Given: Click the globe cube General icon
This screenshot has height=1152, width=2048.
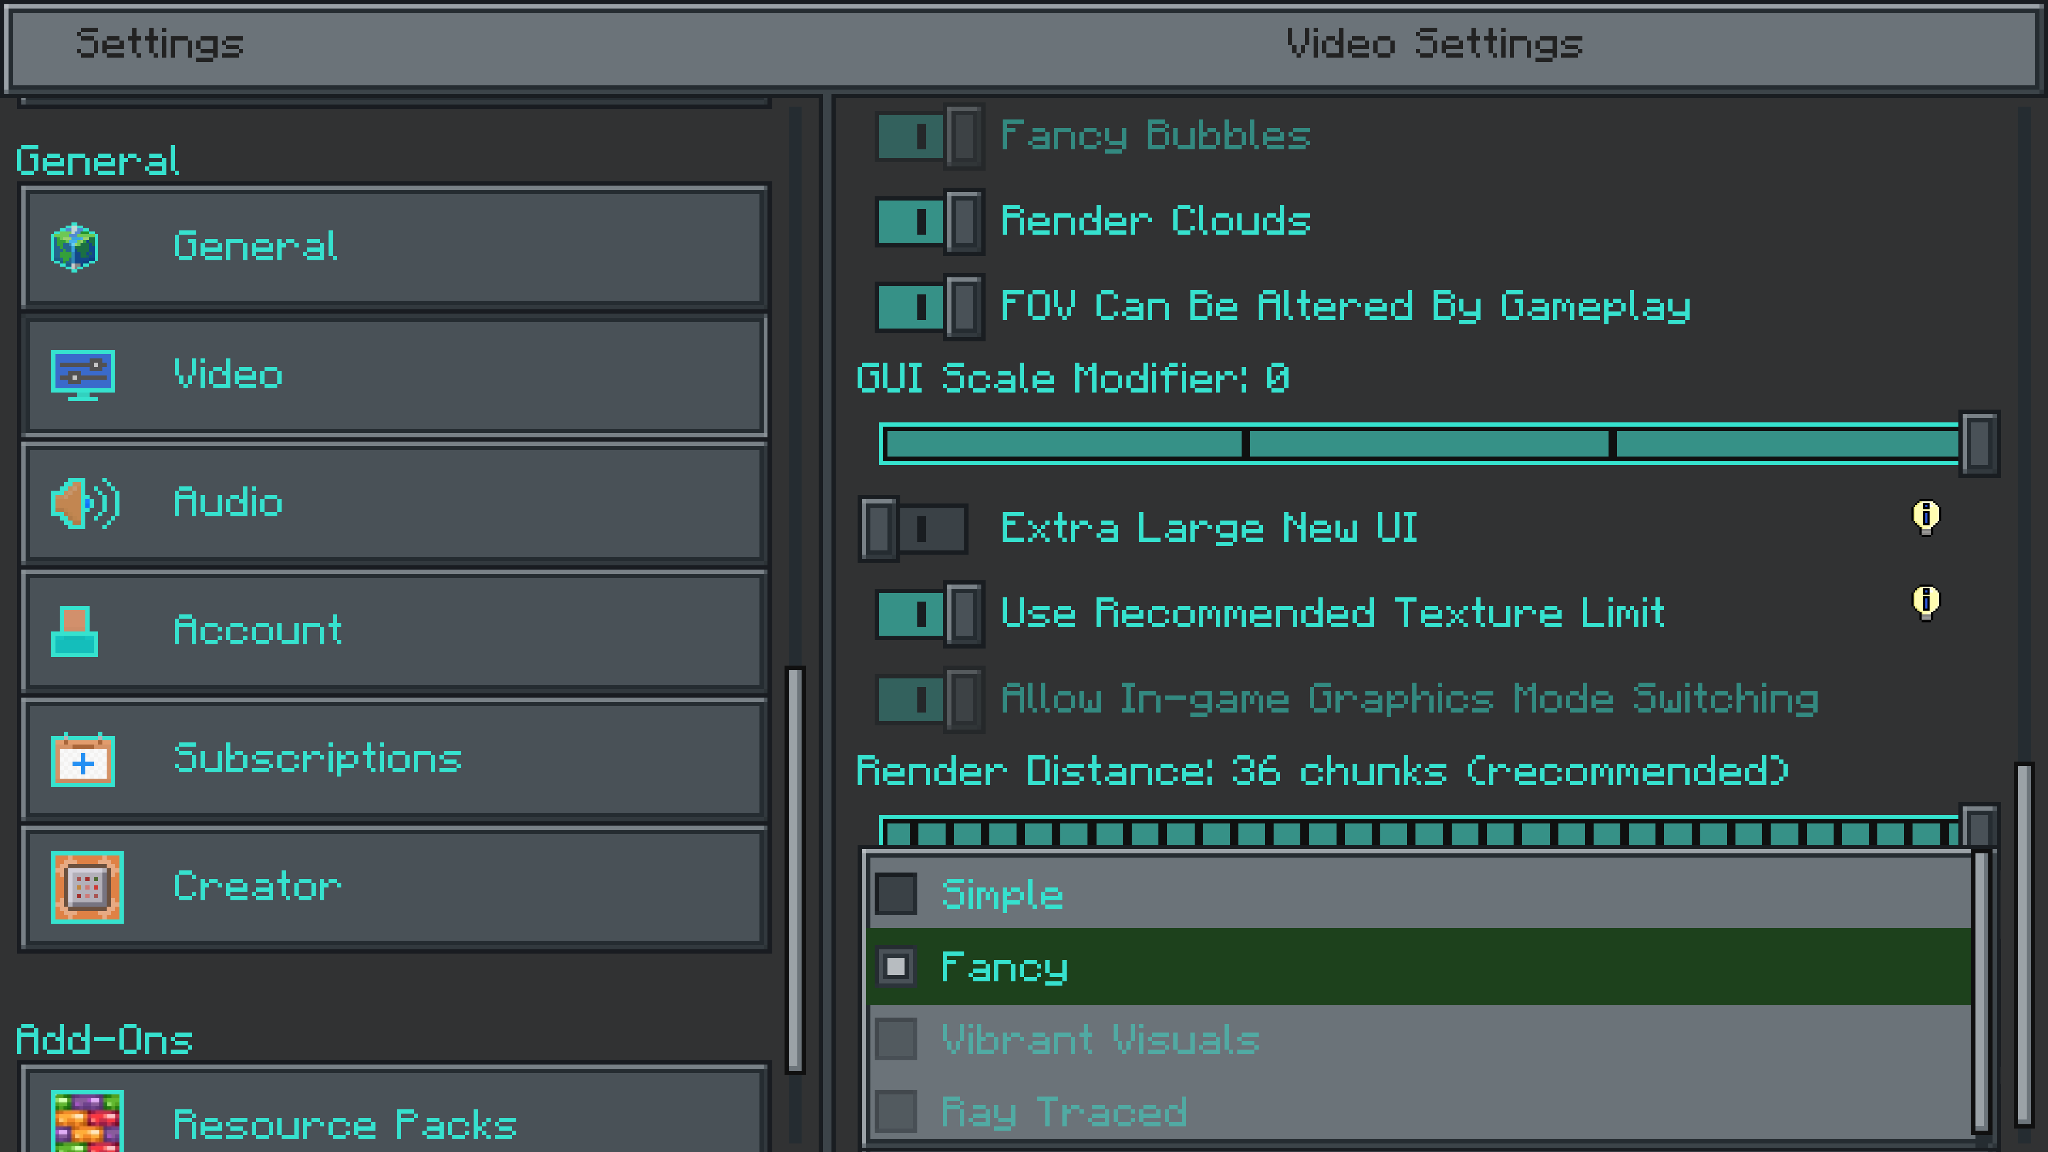Looking at the screenshot, I should point(75,247).
